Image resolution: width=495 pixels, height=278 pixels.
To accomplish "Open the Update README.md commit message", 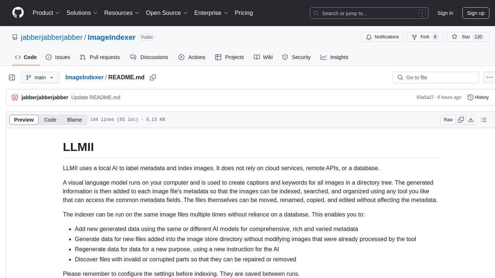I will (96, 97).
